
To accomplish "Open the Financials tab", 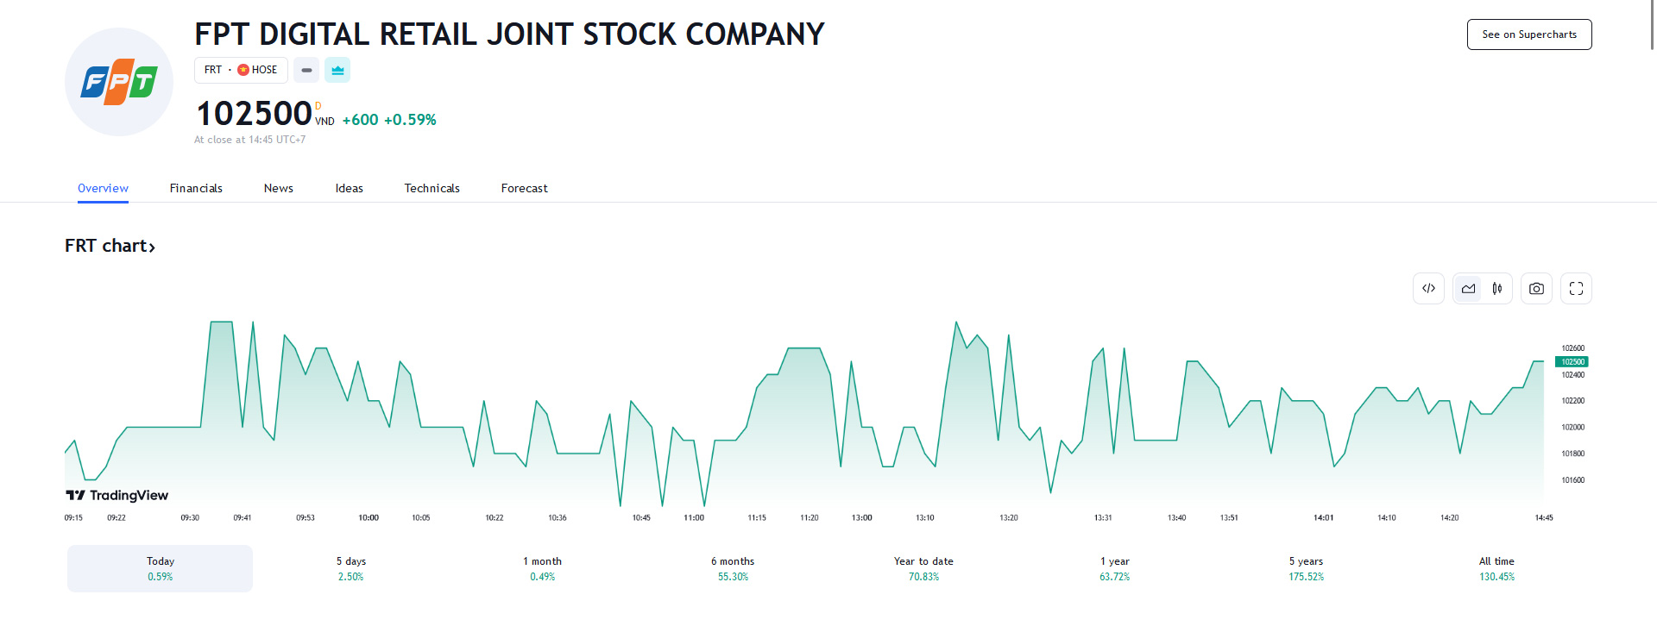I will pos(196,188).
